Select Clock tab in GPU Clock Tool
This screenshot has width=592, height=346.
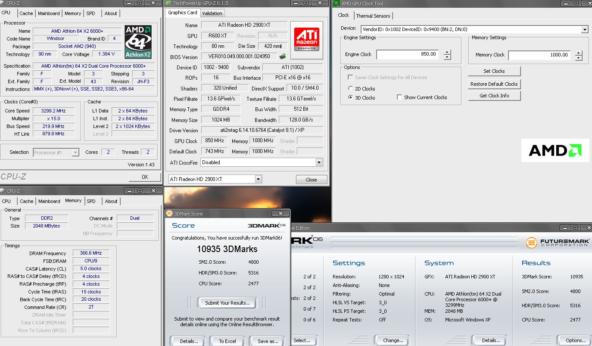pos(343,15)
